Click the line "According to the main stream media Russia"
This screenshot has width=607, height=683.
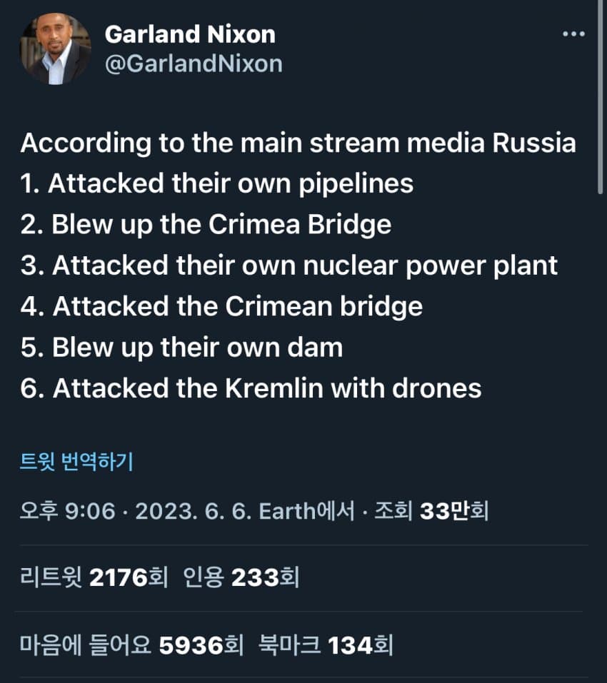(x=298, y=143)
